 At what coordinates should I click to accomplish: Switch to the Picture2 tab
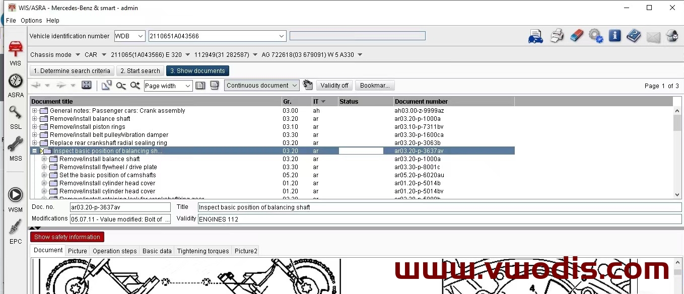[246, 251]
